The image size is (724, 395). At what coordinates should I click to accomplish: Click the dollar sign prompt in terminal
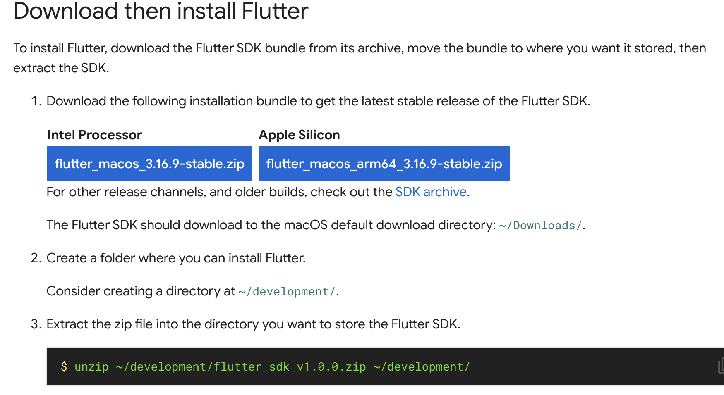[63, 366]
